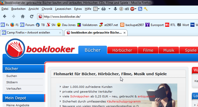Click Meine Angebote under Mein Depot
Viewport: 198px width, 107px height.
pos(18,105)
